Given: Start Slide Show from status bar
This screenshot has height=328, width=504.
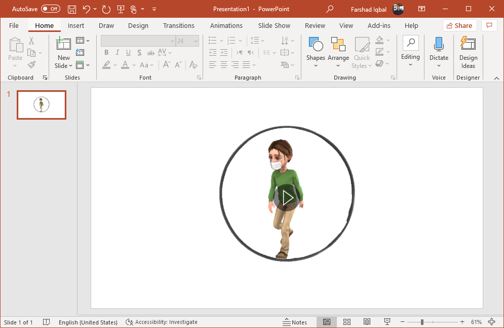Looking at the screenshot, I should tap(387, 322).
